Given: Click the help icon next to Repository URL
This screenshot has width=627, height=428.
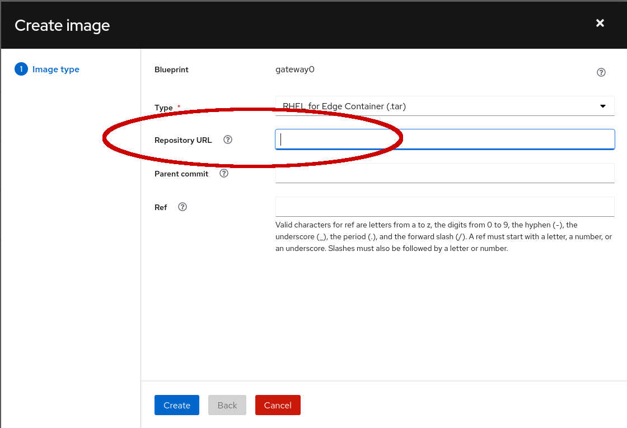Looking at the screenshot, I should pos(228,140).
